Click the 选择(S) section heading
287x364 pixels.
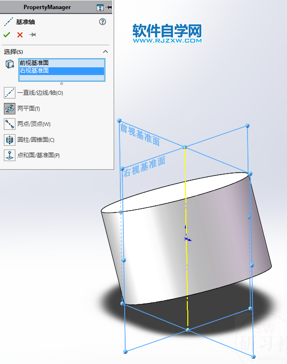tap(13, 51)
